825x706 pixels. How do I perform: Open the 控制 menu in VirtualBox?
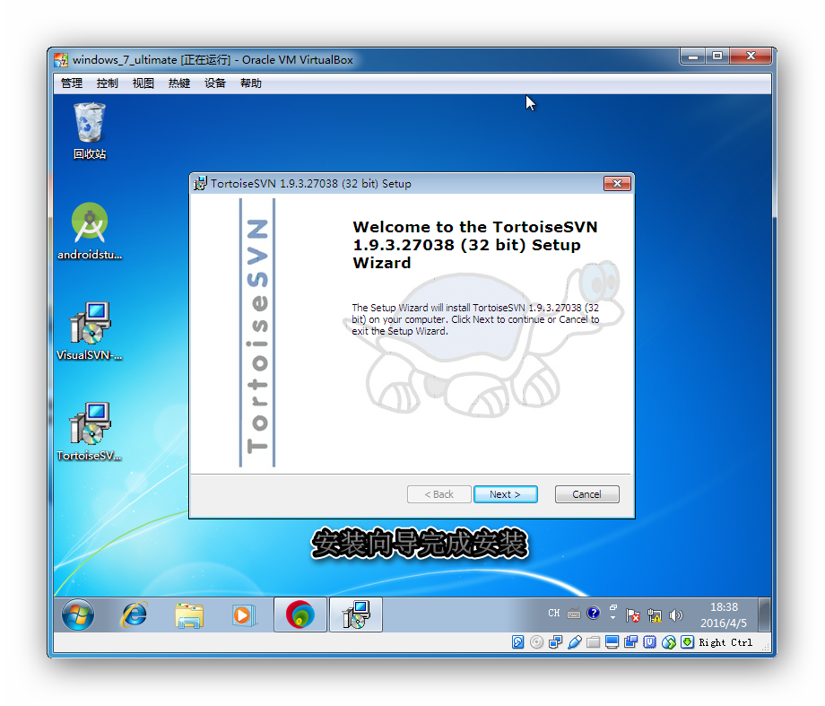[x=108, y=83]
